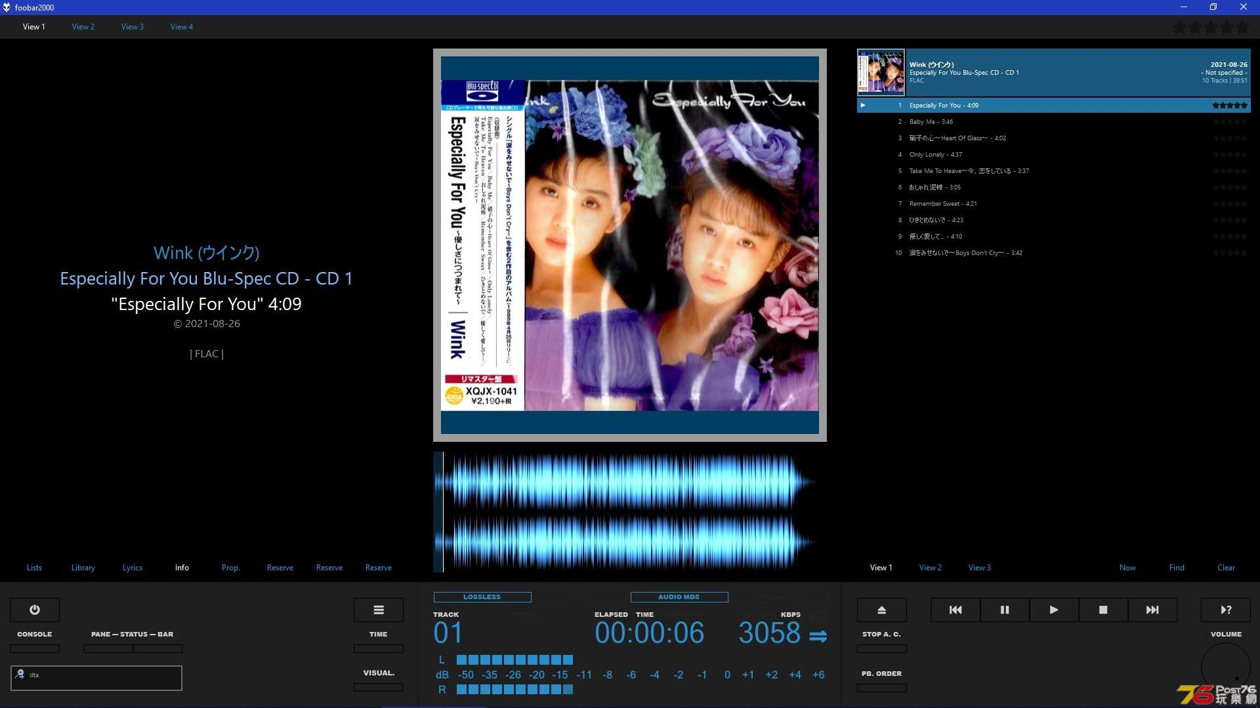
Task: Click the playlist album thumbnail
Action: [x=881, y=73]
